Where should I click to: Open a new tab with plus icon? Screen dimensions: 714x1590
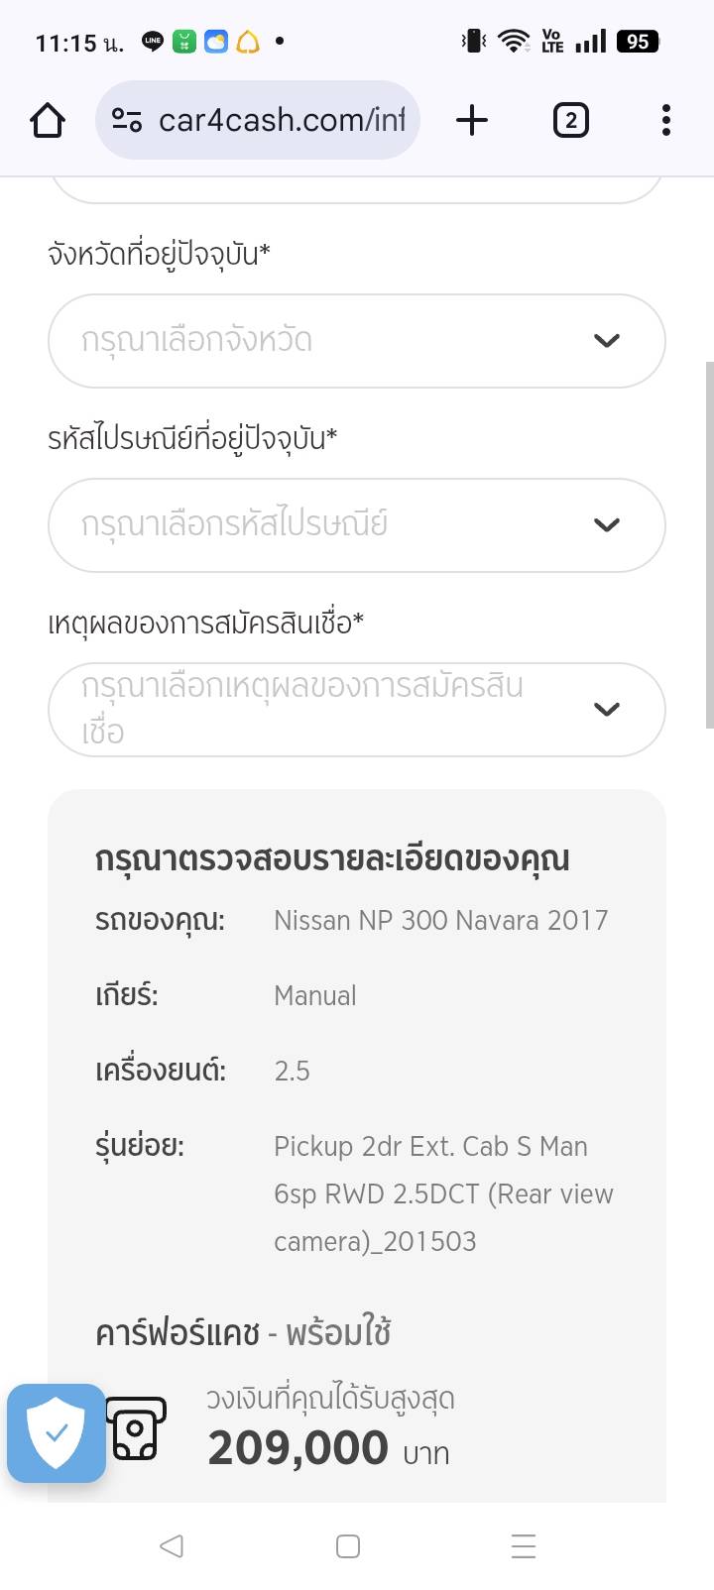pos(472,121)
